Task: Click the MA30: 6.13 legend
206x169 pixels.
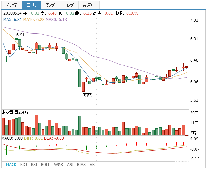Action: 56,20
